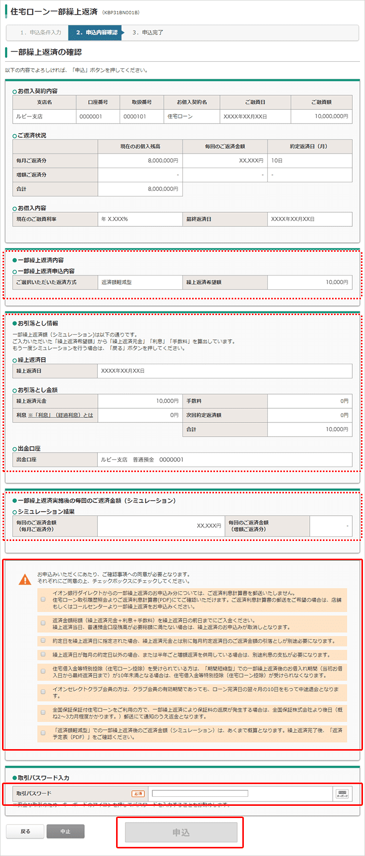Screen dimensions: 365x856
Task: Click the ご融資額 value 10,000,000円
Action: [x=321, y=116]
